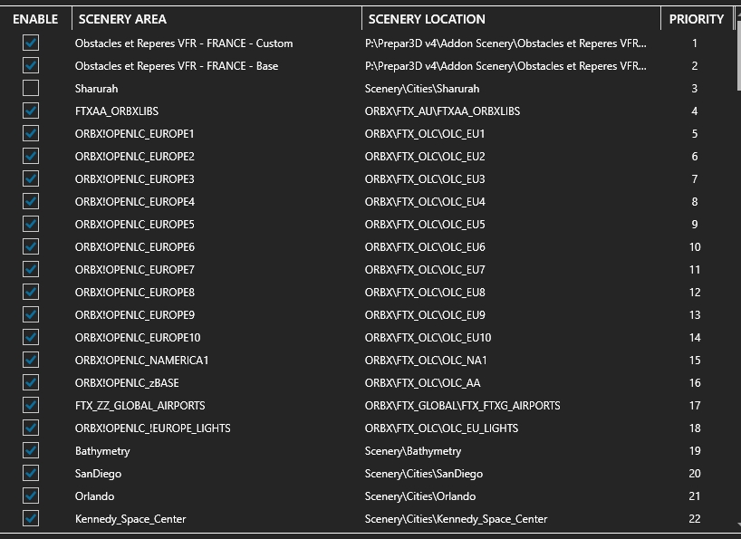Screen dimensions: 741x539
Task: Click ORBX!OPENLC_EUROPE5 area name
Action: click(135, 225)
